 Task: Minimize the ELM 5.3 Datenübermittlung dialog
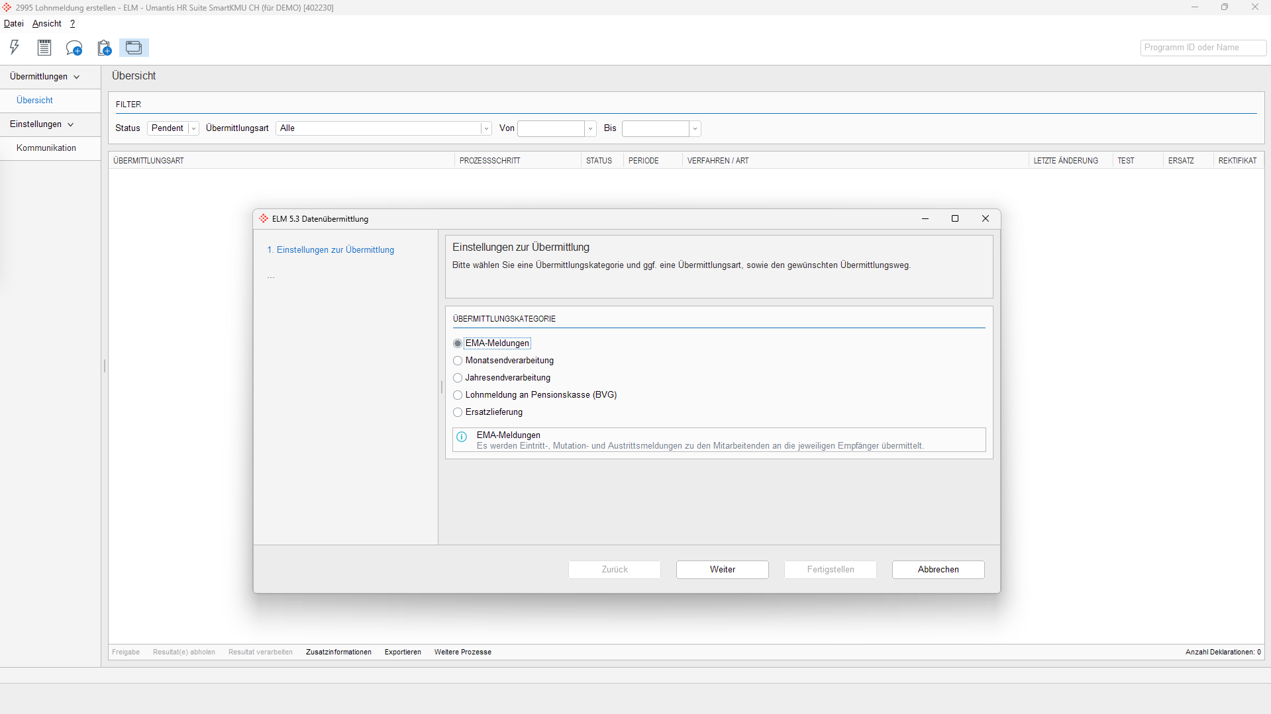925,219
